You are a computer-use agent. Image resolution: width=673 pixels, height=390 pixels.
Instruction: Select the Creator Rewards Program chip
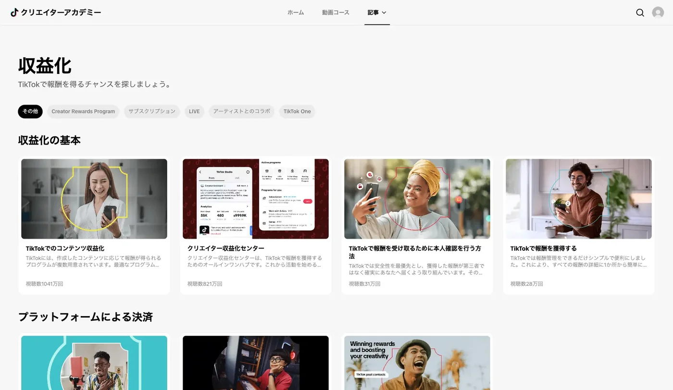pos(83,111)
